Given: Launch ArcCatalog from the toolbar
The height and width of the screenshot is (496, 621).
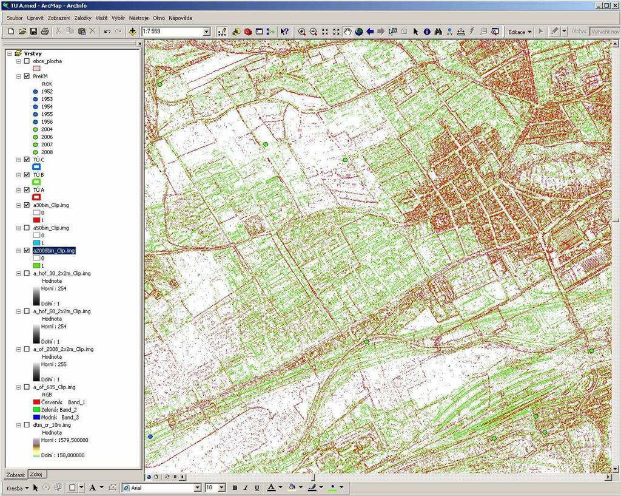Looking at the screenshot, I should pos(237,32).
